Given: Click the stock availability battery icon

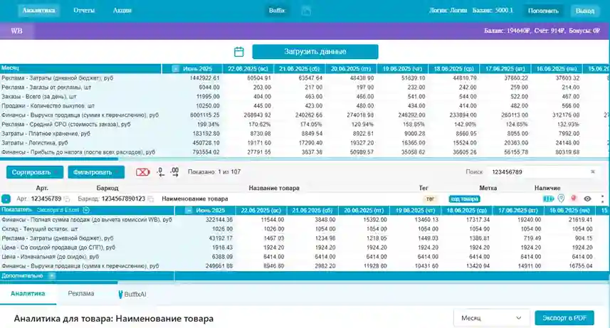Looking at the screenshot, I should 548,199.
